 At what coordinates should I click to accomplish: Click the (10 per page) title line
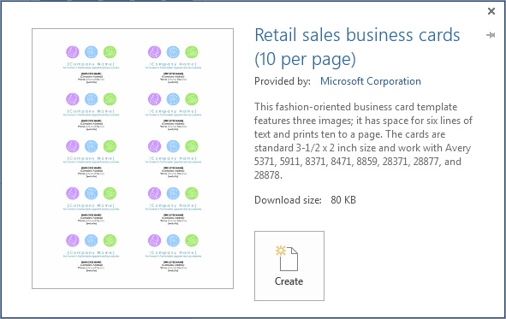[x=306, y=60]
